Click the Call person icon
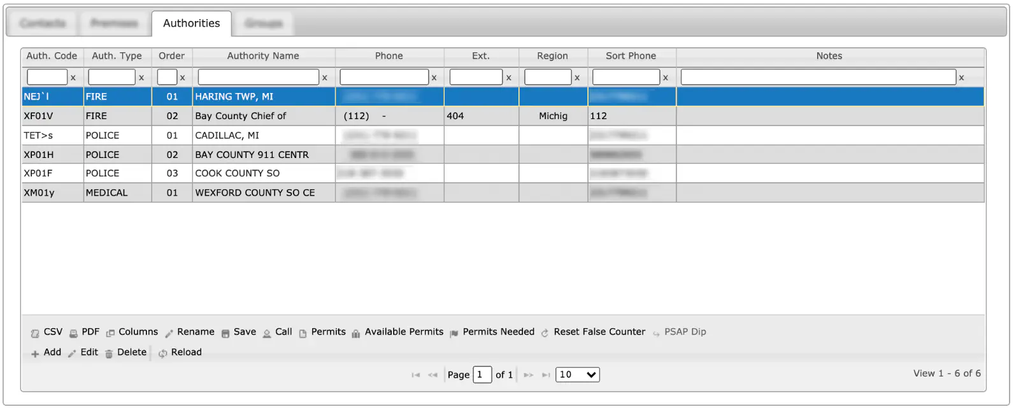Viewport: 1014px width, 409px height. click(267, 333)
